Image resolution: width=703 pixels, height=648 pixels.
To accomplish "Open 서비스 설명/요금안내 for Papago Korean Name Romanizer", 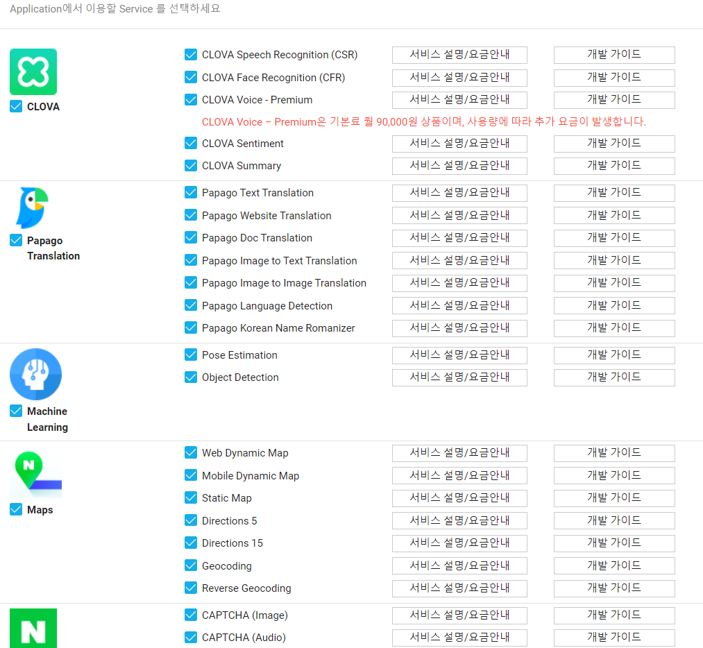I will pos(459,327).
